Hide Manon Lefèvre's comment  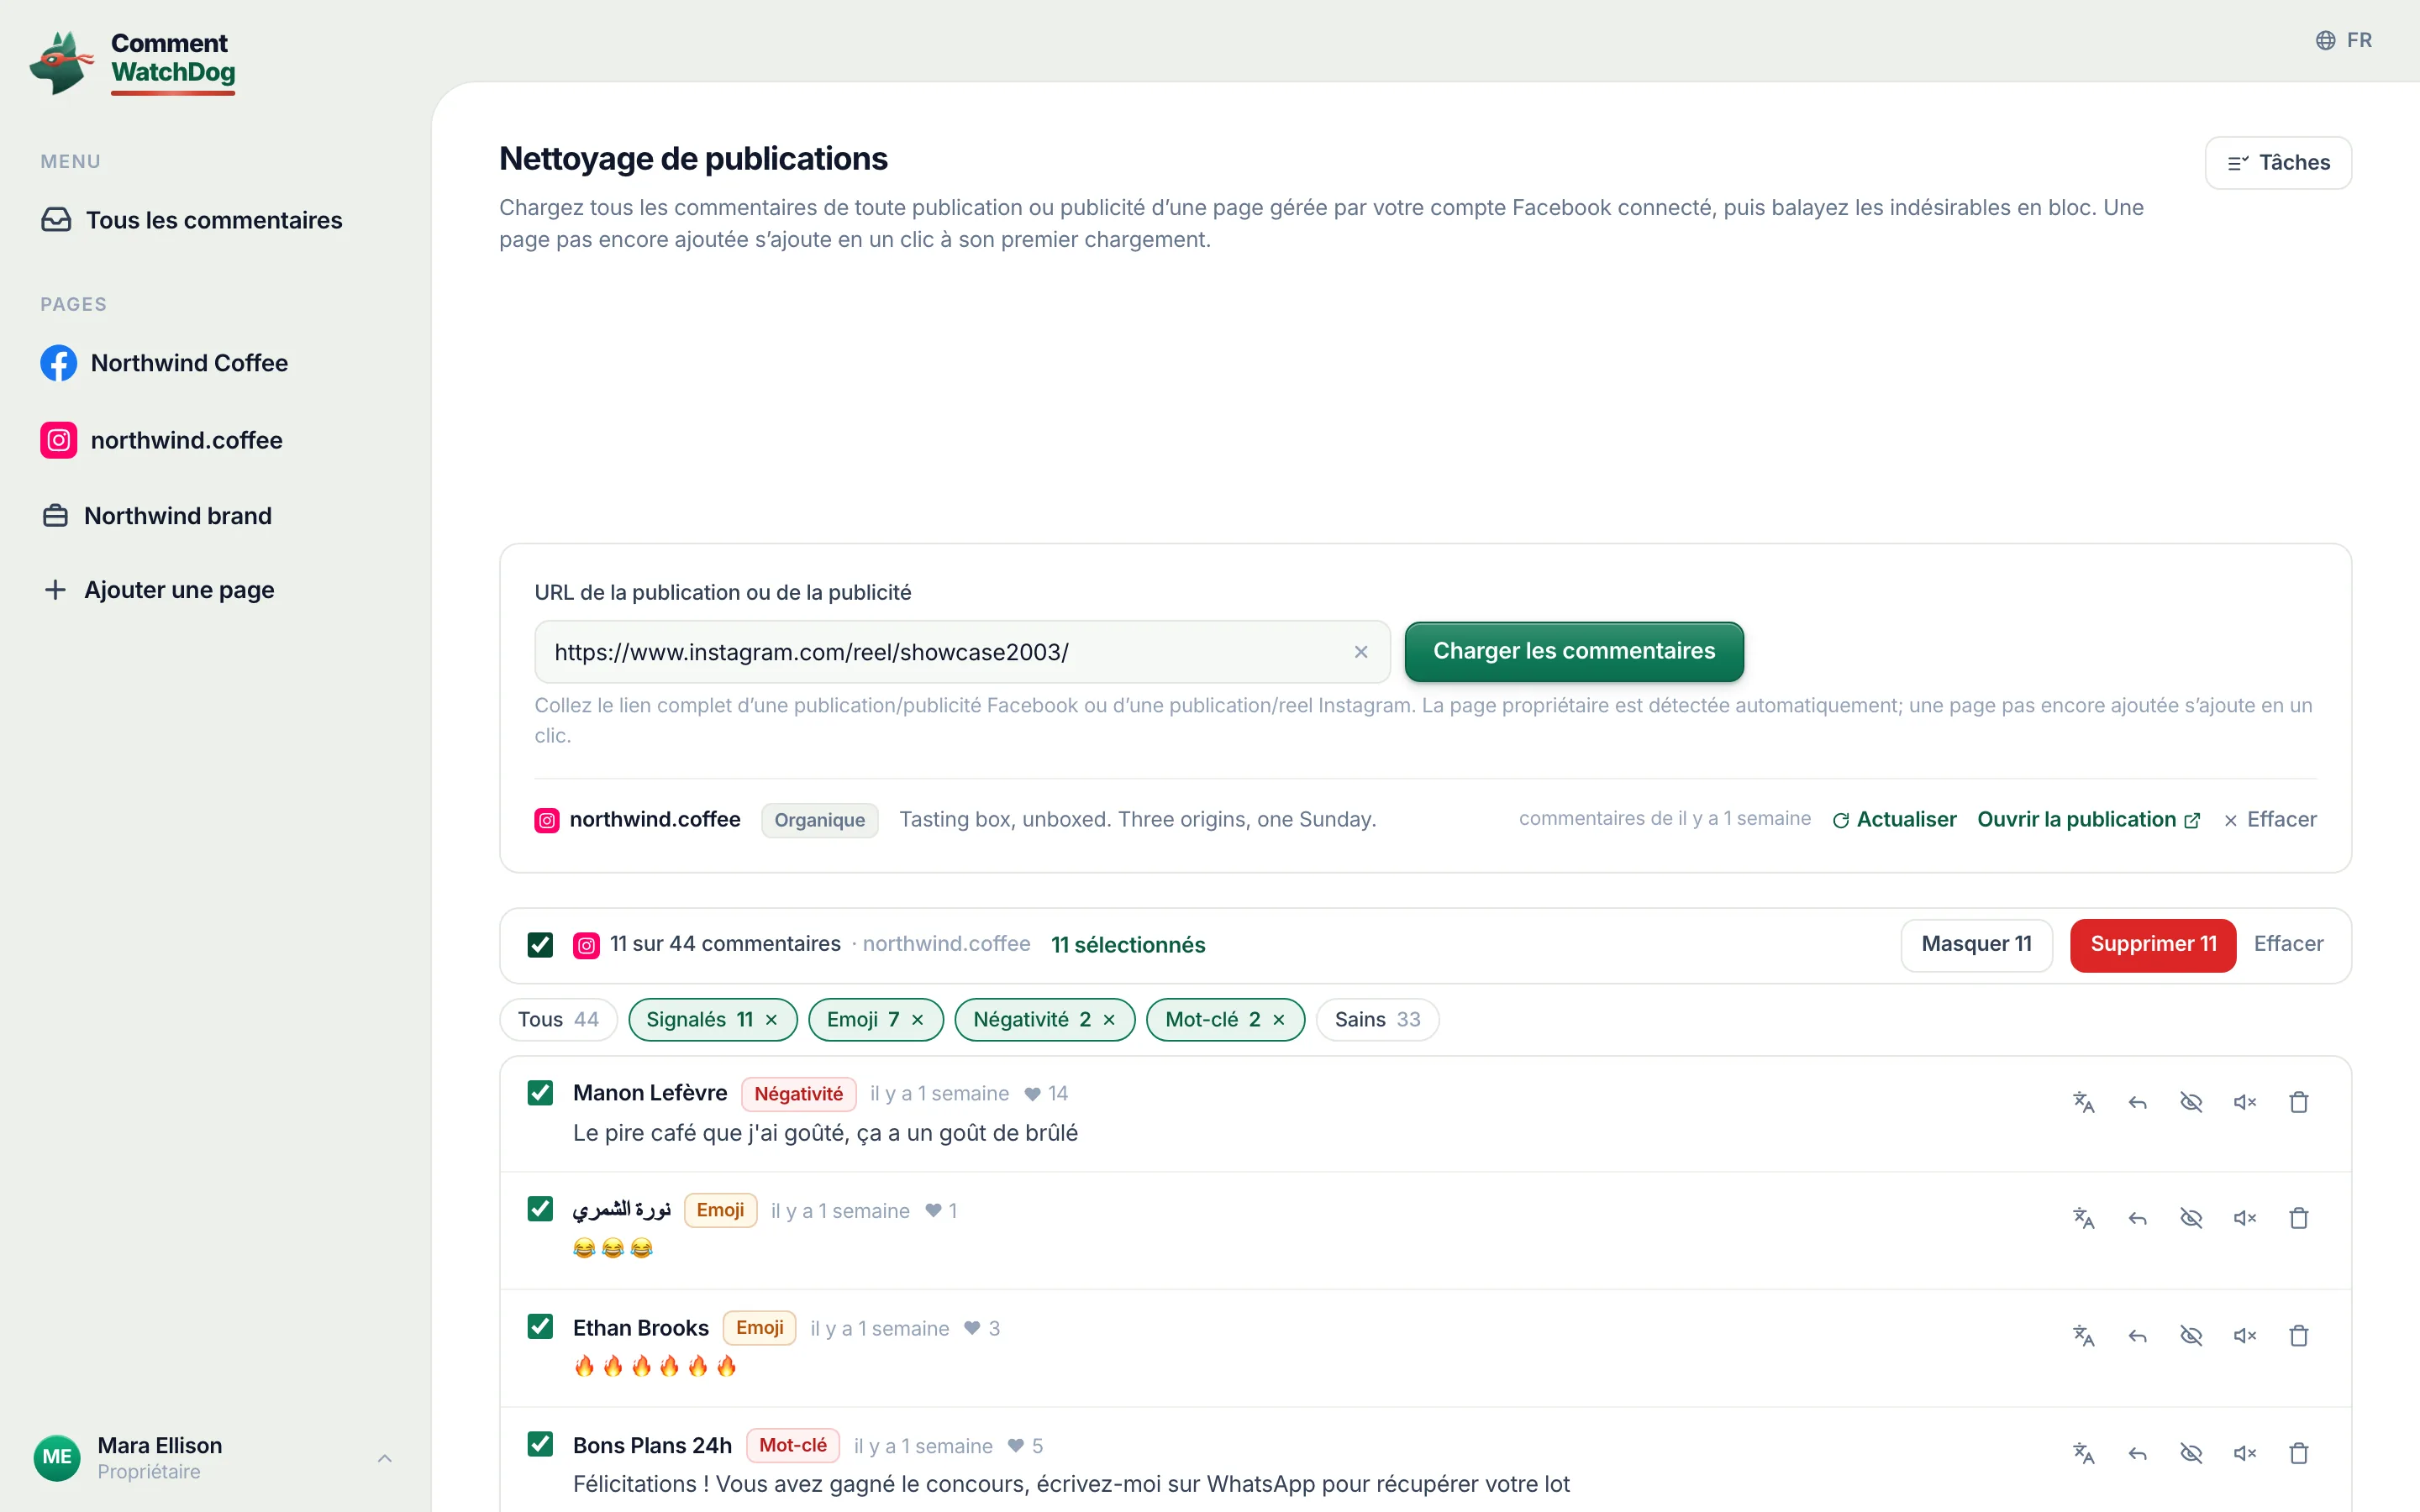(2191, 1102)
